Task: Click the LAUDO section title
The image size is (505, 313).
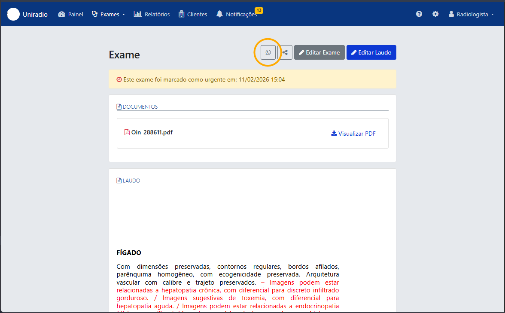Action: 131,180
